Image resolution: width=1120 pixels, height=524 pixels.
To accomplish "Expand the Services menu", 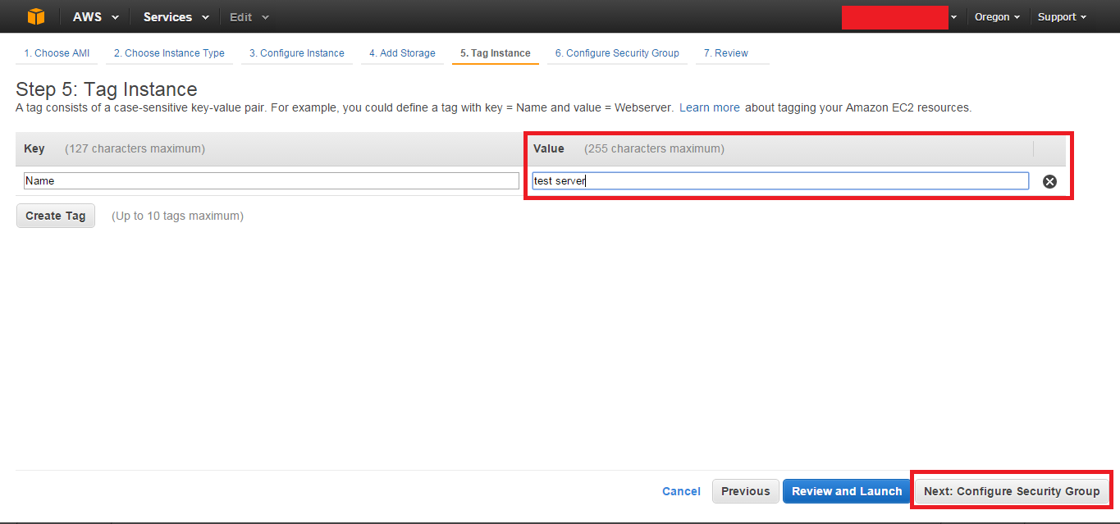I will pyautogui.click(x=176, y=16).
